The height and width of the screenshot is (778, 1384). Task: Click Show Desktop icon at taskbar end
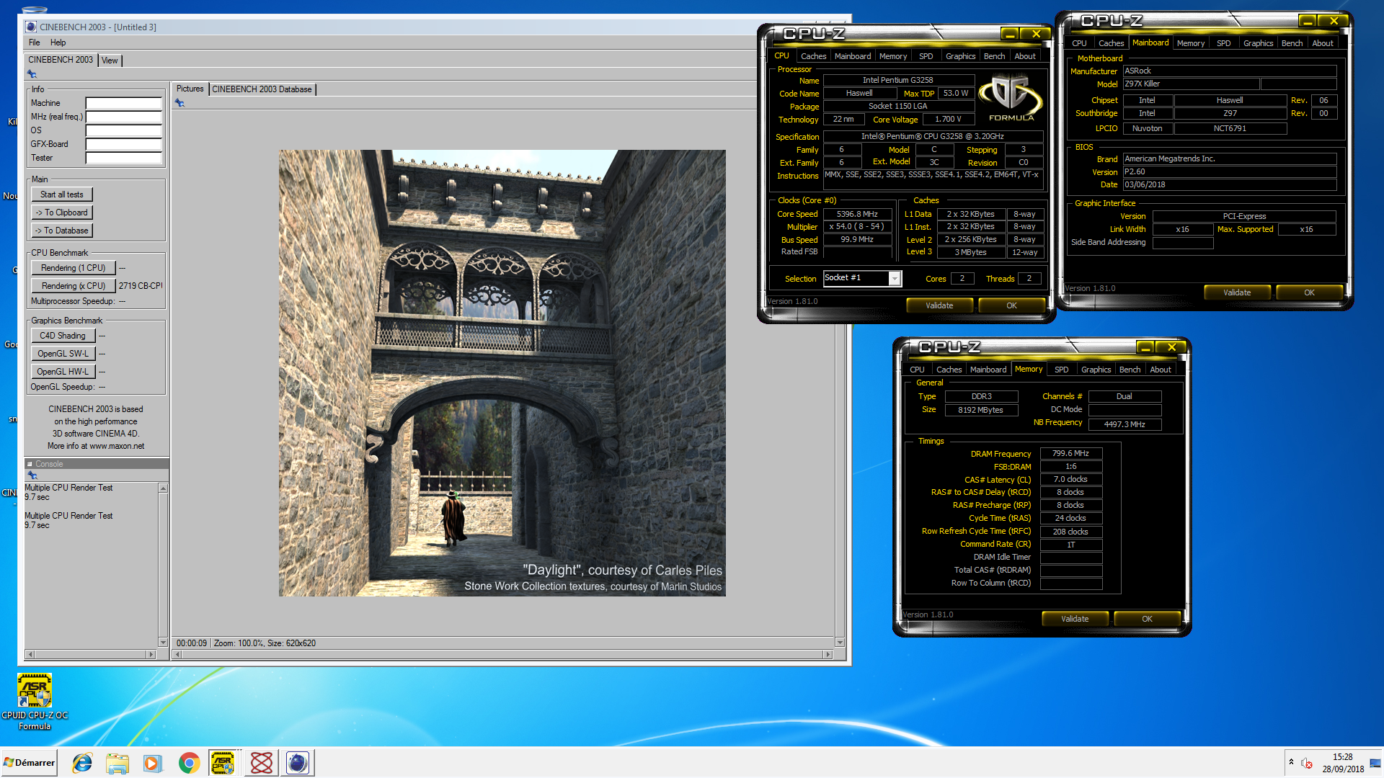(1375, 763)
